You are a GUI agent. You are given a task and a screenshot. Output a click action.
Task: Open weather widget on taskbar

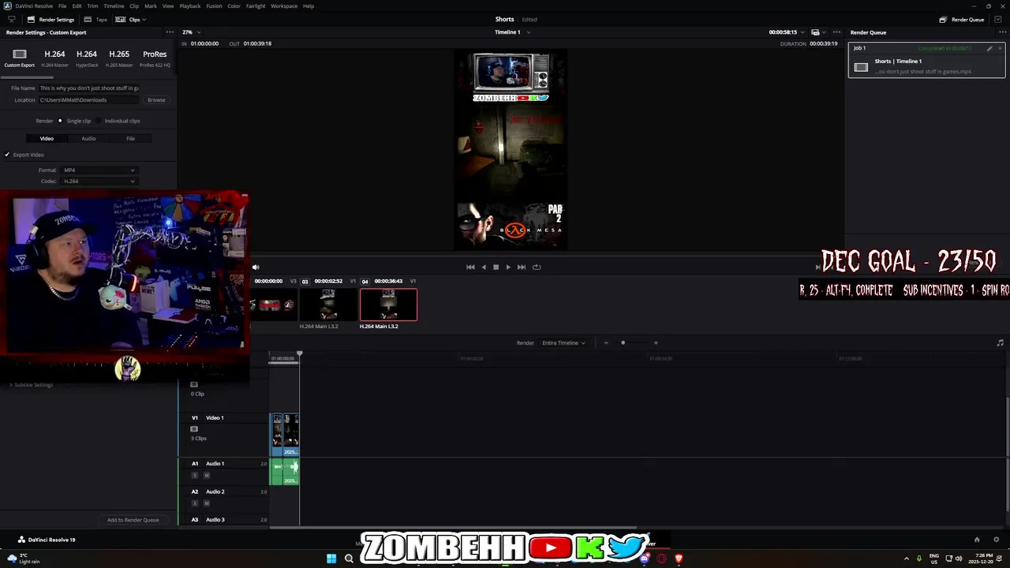[22, 559]
